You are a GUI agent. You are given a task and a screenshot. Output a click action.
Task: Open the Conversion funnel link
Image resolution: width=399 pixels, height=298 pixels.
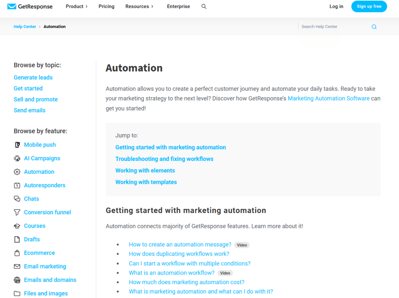(47, 212)
